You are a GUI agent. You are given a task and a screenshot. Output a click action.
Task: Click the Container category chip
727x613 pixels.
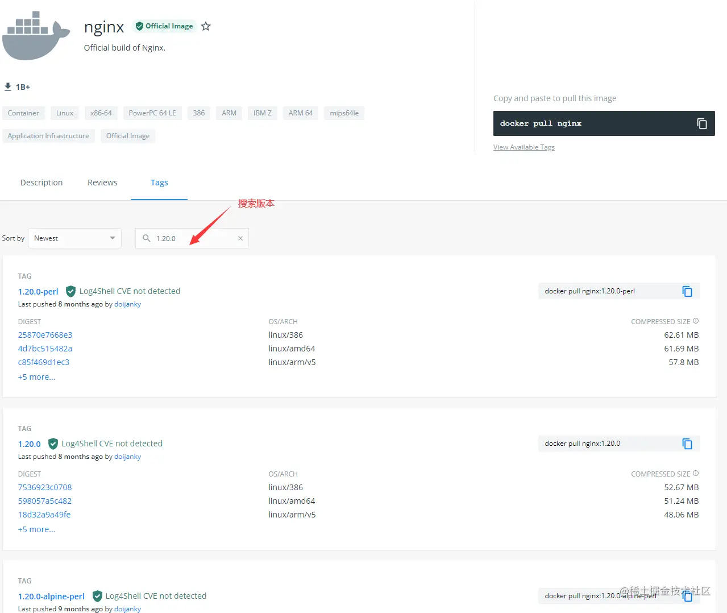point(23,113)
